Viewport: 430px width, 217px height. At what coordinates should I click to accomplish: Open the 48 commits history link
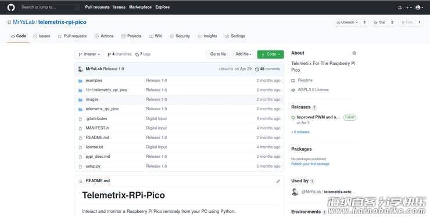pos(267,69)
